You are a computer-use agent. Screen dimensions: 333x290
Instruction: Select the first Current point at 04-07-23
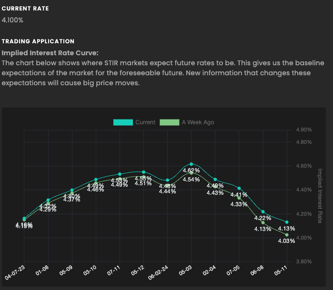(x=24, y=218)
